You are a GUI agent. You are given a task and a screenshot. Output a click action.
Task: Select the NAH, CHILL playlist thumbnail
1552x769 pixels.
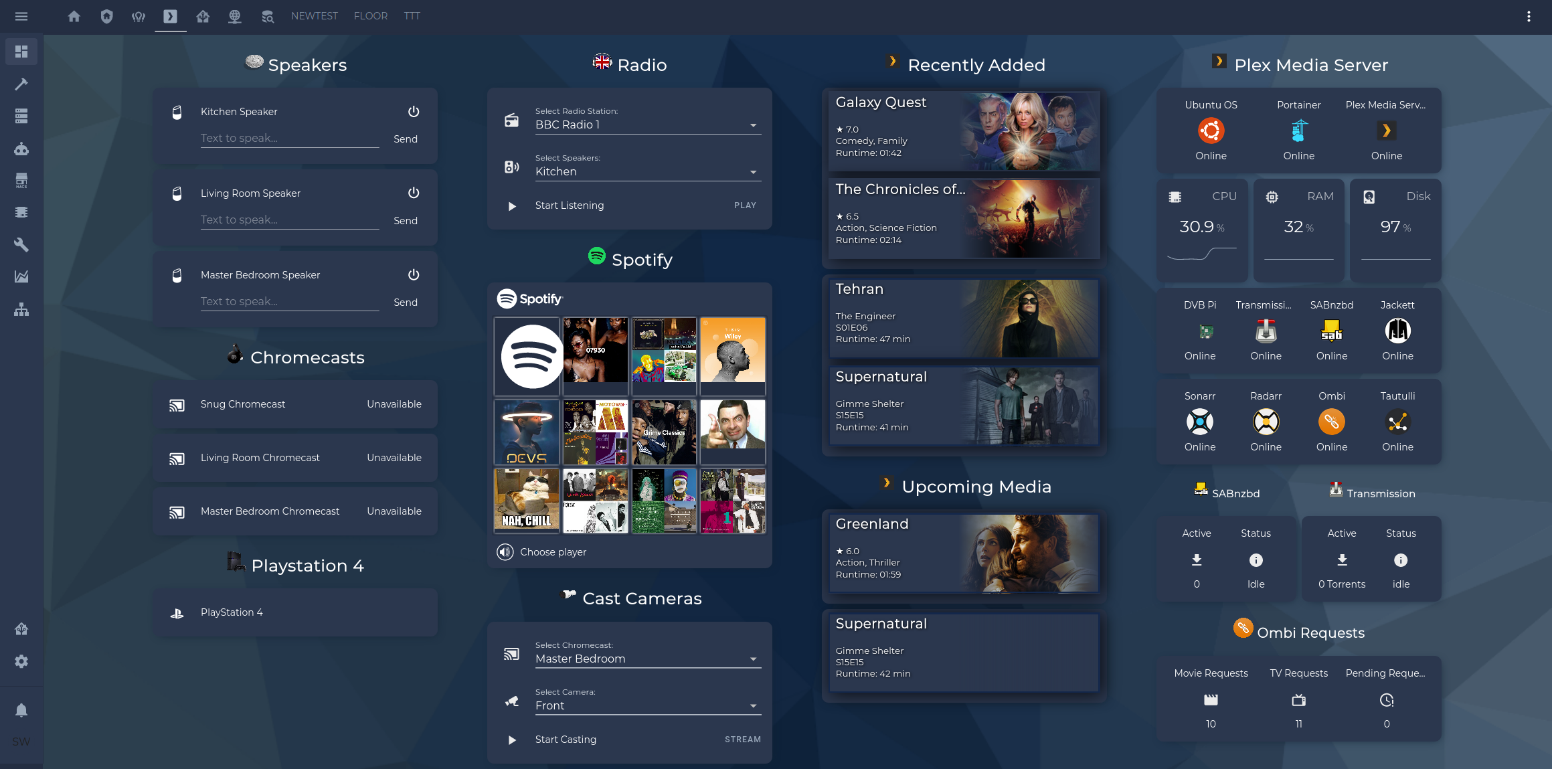click(x=527, y=501)
